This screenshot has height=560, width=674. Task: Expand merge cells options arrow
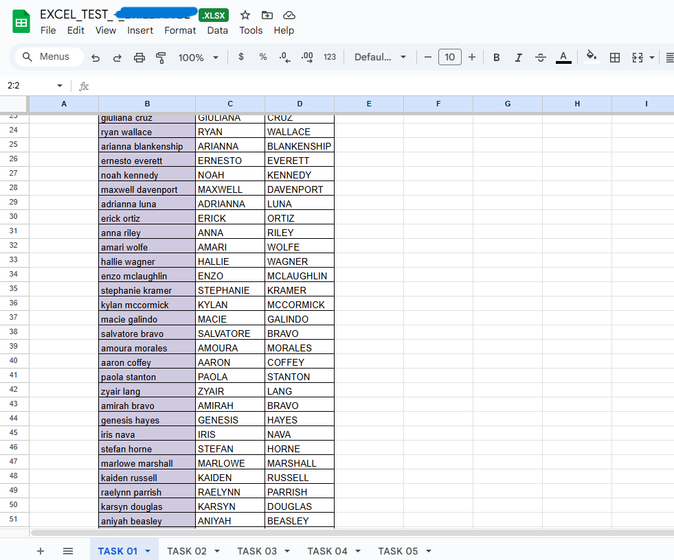tap(652, 57)
